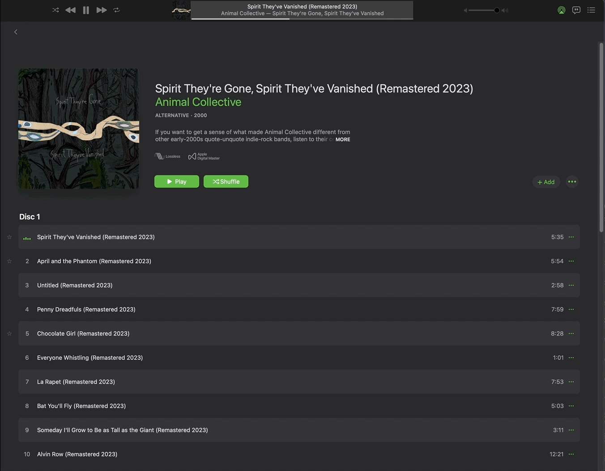Click the vertical scrollbar
This screenshot has height=471, width=605.
pos(601,138)
